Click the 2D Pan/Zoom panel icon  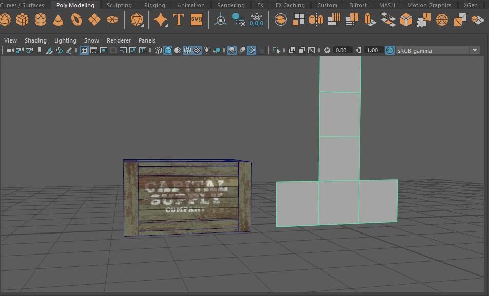coord(59,50)
